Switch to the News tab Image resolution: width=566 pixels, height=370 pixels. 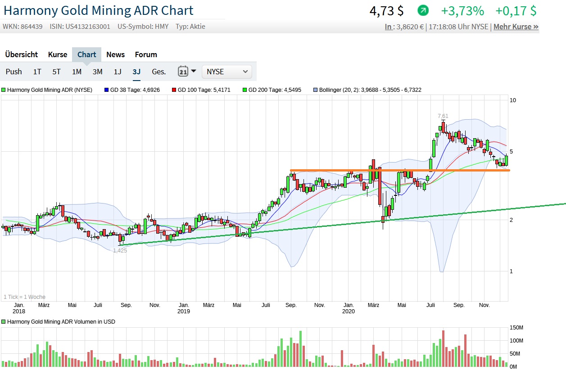[x=115, y=54]
